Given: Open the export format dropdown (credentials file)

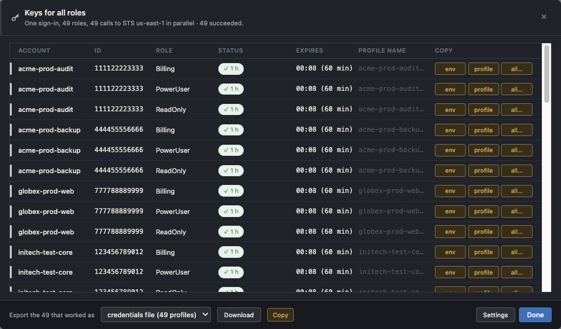Looking at the screenshot, I should coord(156,315).
